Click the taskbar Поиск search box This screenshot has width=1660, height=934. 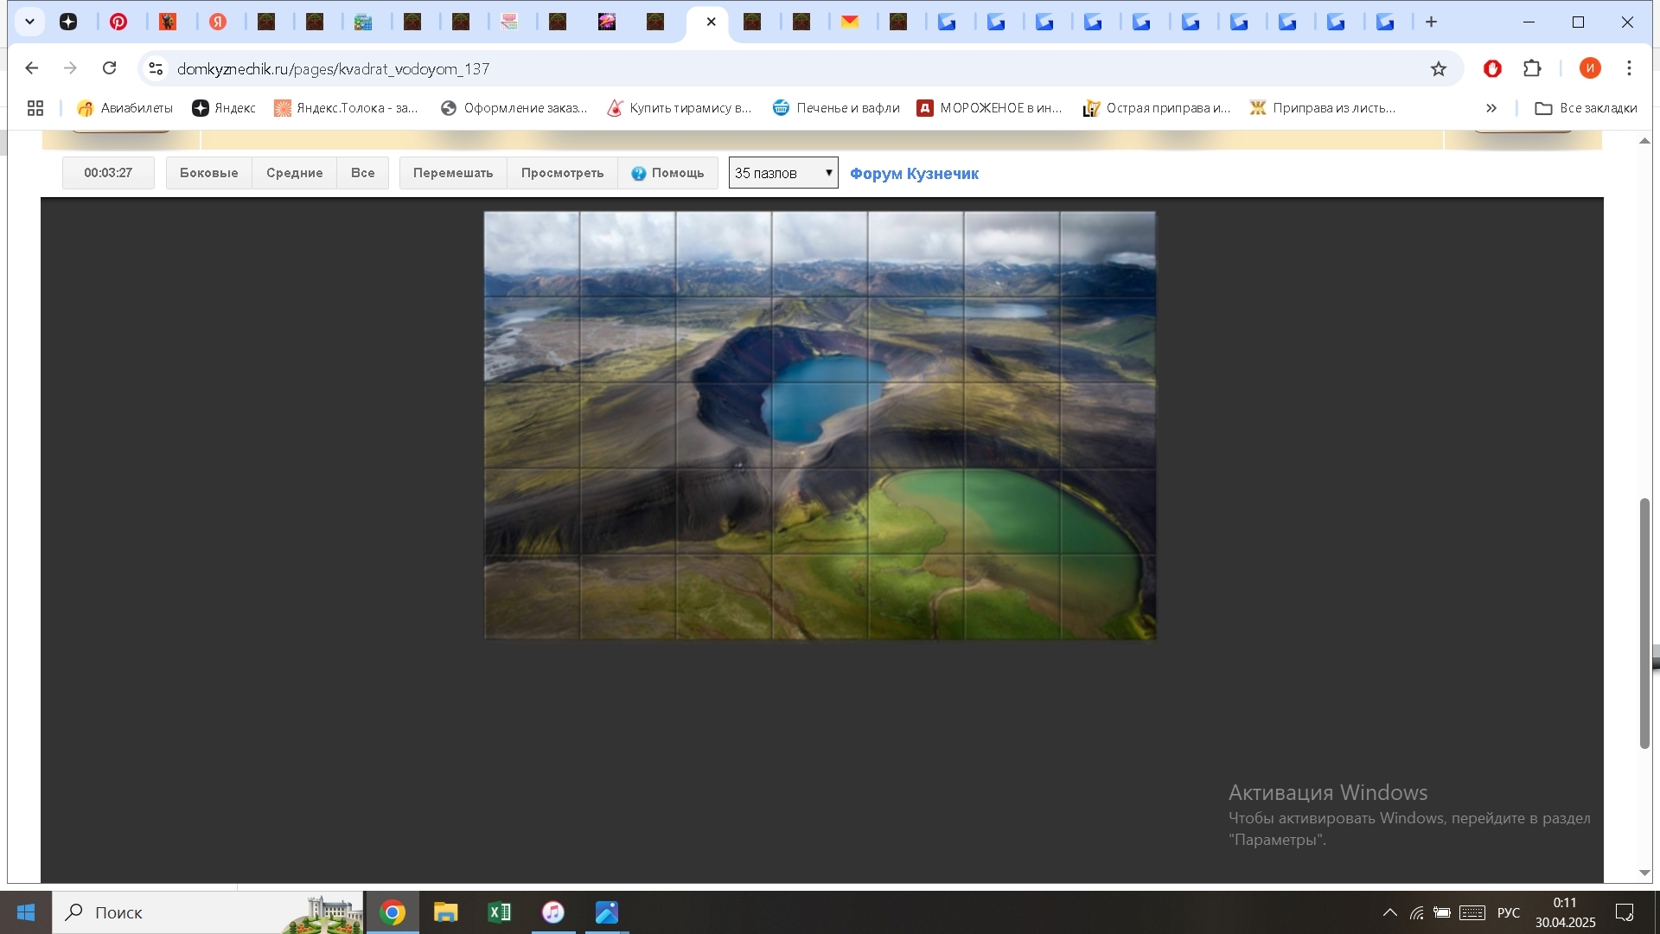pyautogui.click(x=207, y=912)
